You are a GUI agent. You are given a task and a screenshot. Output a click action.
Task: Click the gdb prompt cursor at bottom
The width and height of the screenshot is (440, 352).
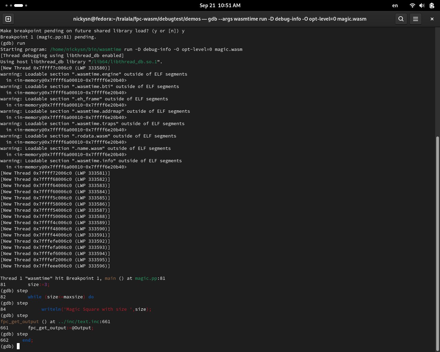coord(18,346)
